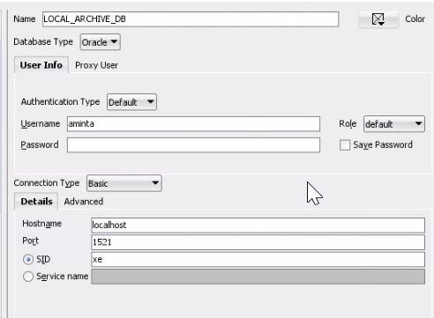
Task: Switch to the User Info tab
Action: click(41, 65)
